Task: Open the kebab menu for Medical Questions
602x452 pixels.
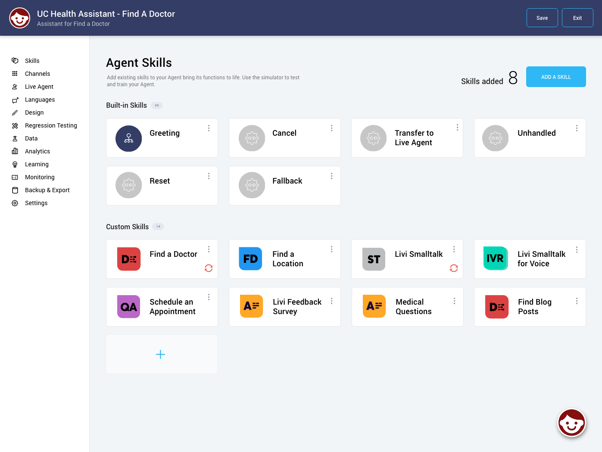Action: [x=454, y=300]
